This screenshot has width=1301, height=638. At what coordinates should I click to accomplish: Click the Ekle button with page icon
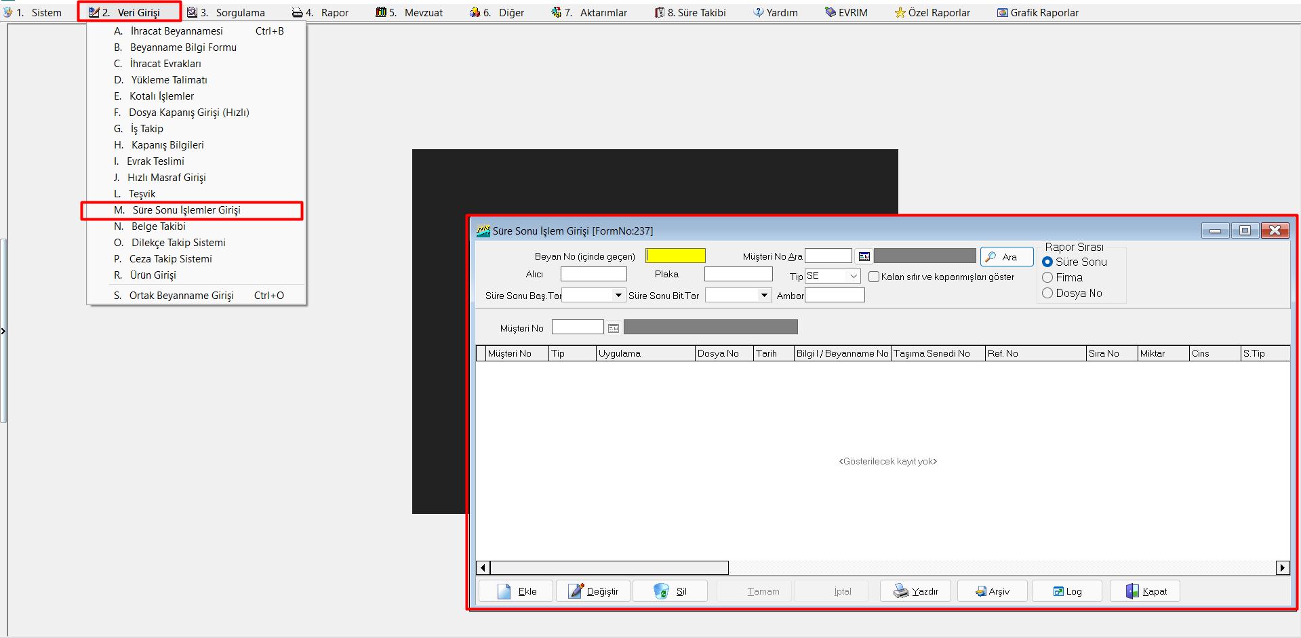point(516,591)
